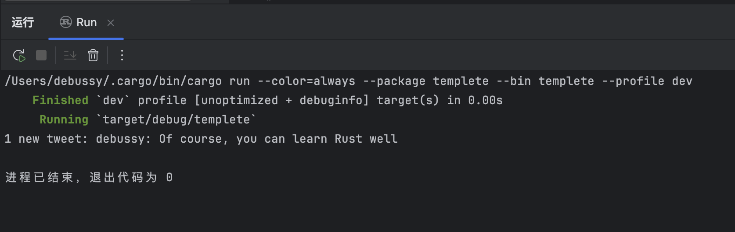
Task: Click the green Finished status word
Action: click(x=60, y=101)
